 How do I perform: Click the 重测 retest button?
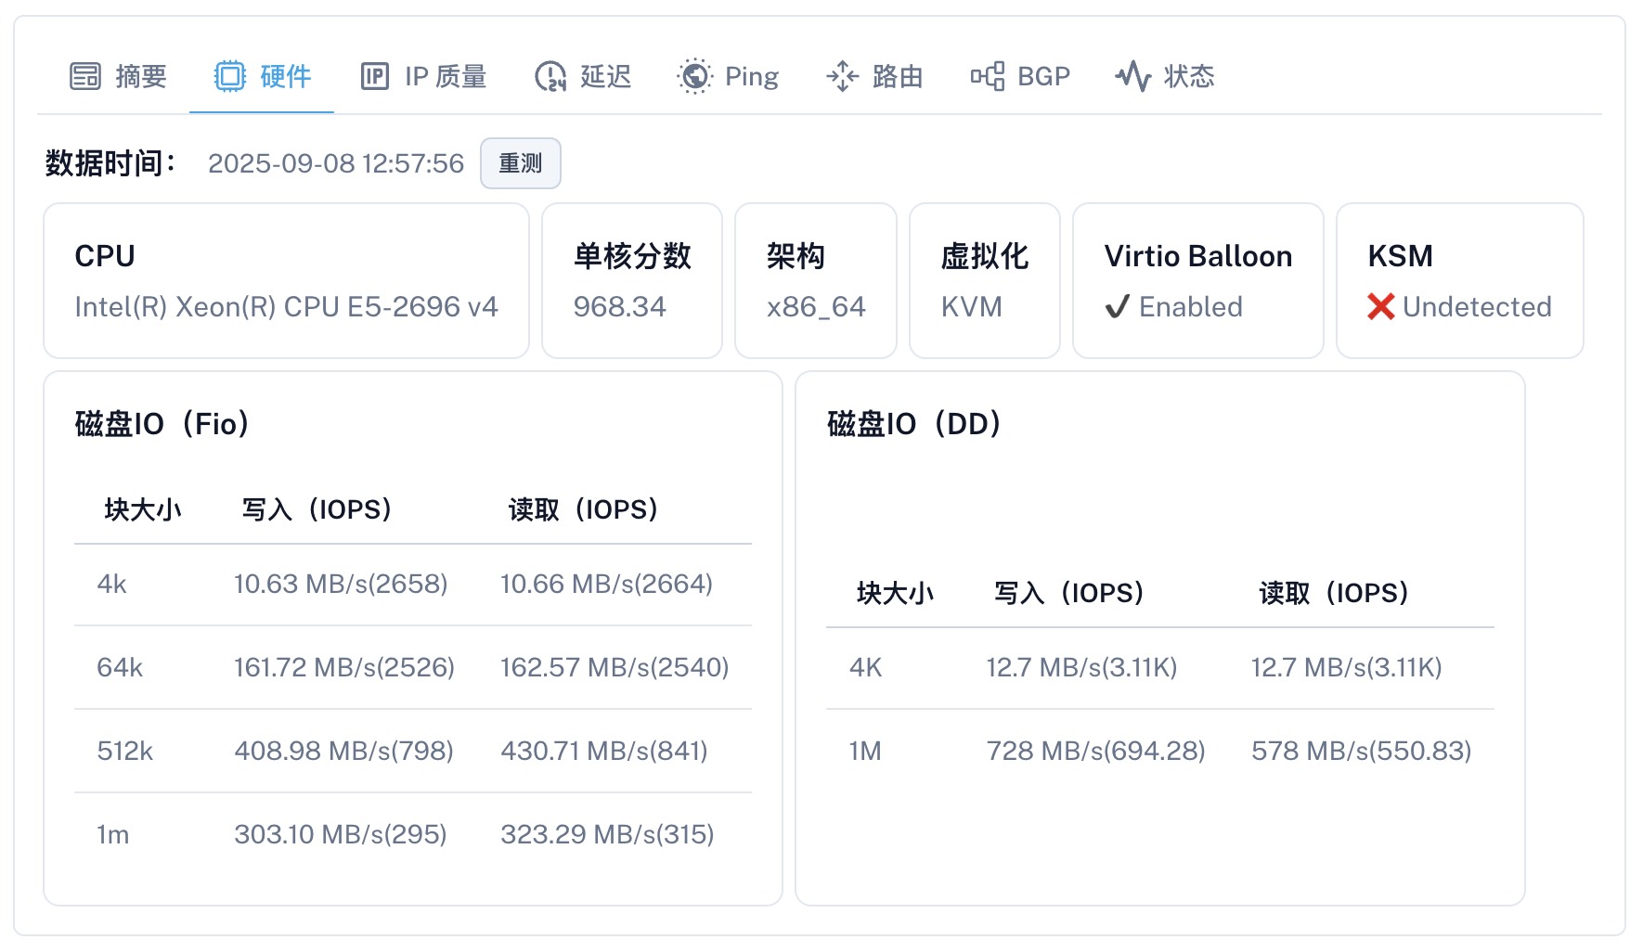521,162
